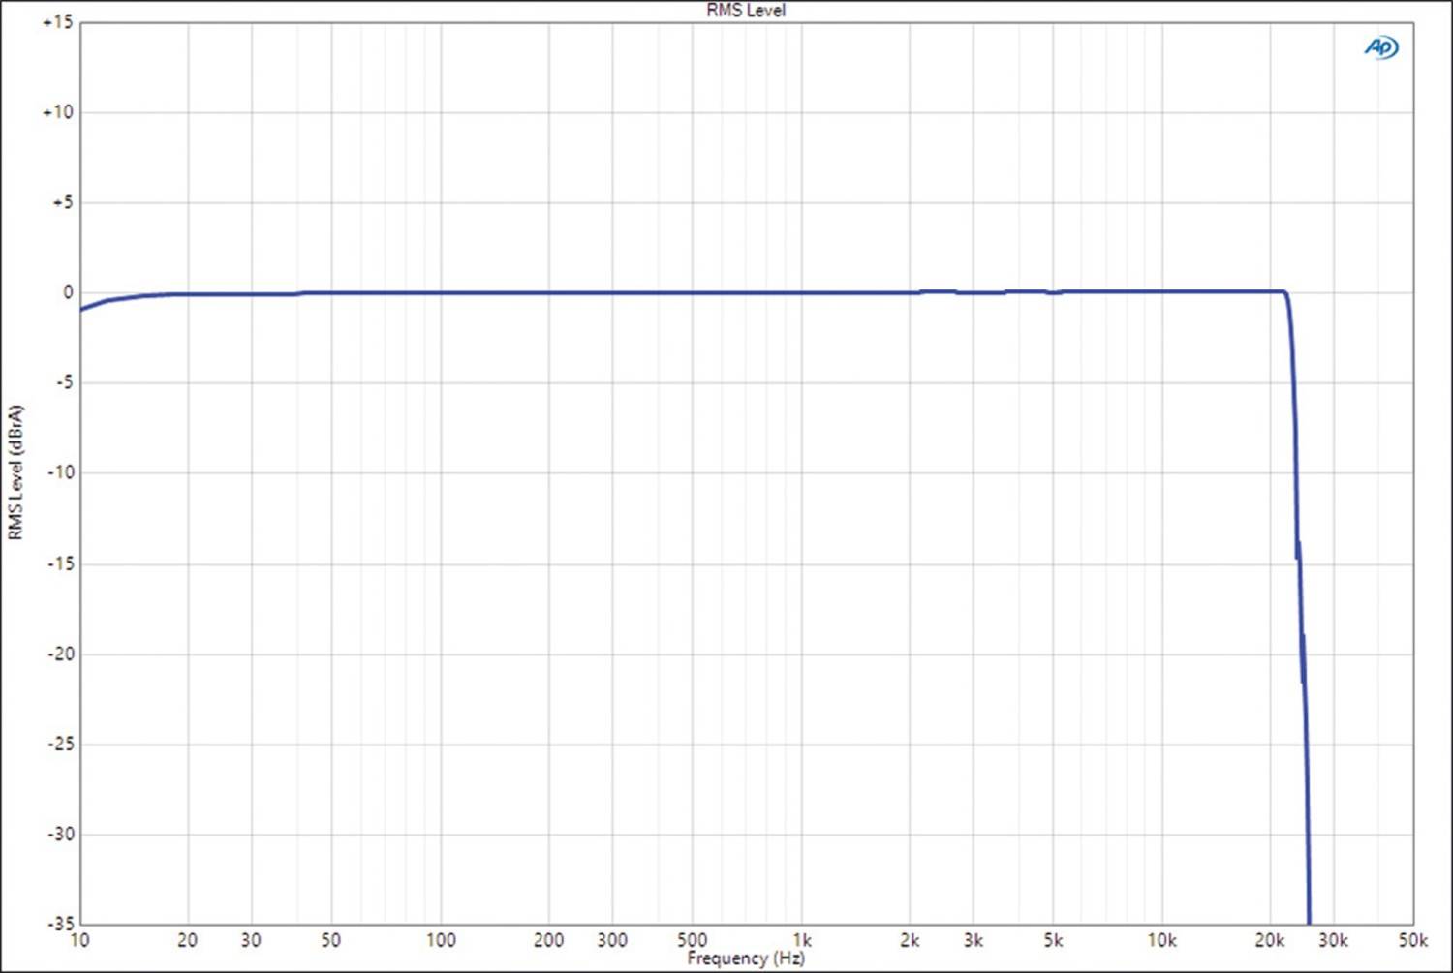The width and height of the screenshot is (1453, 973).
Task: Click the -15 y-axis label
Action: (60, 563)
